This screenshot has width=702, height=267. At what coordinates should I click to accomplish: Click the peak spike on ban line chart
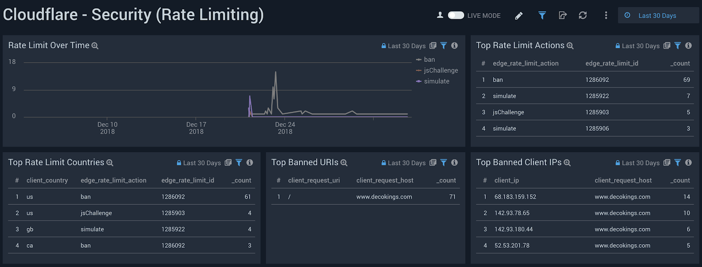(276, 72)
